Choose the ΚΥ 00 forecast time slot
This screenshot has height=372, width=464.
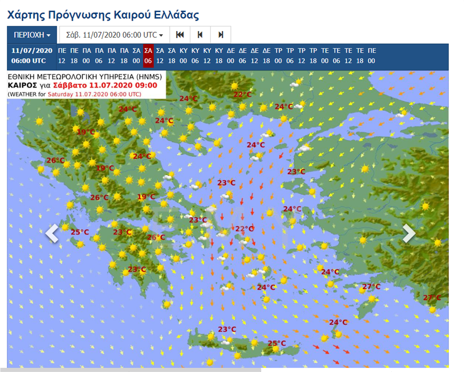click(183, 56)
